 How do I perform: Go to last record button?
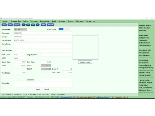[38, 25]
